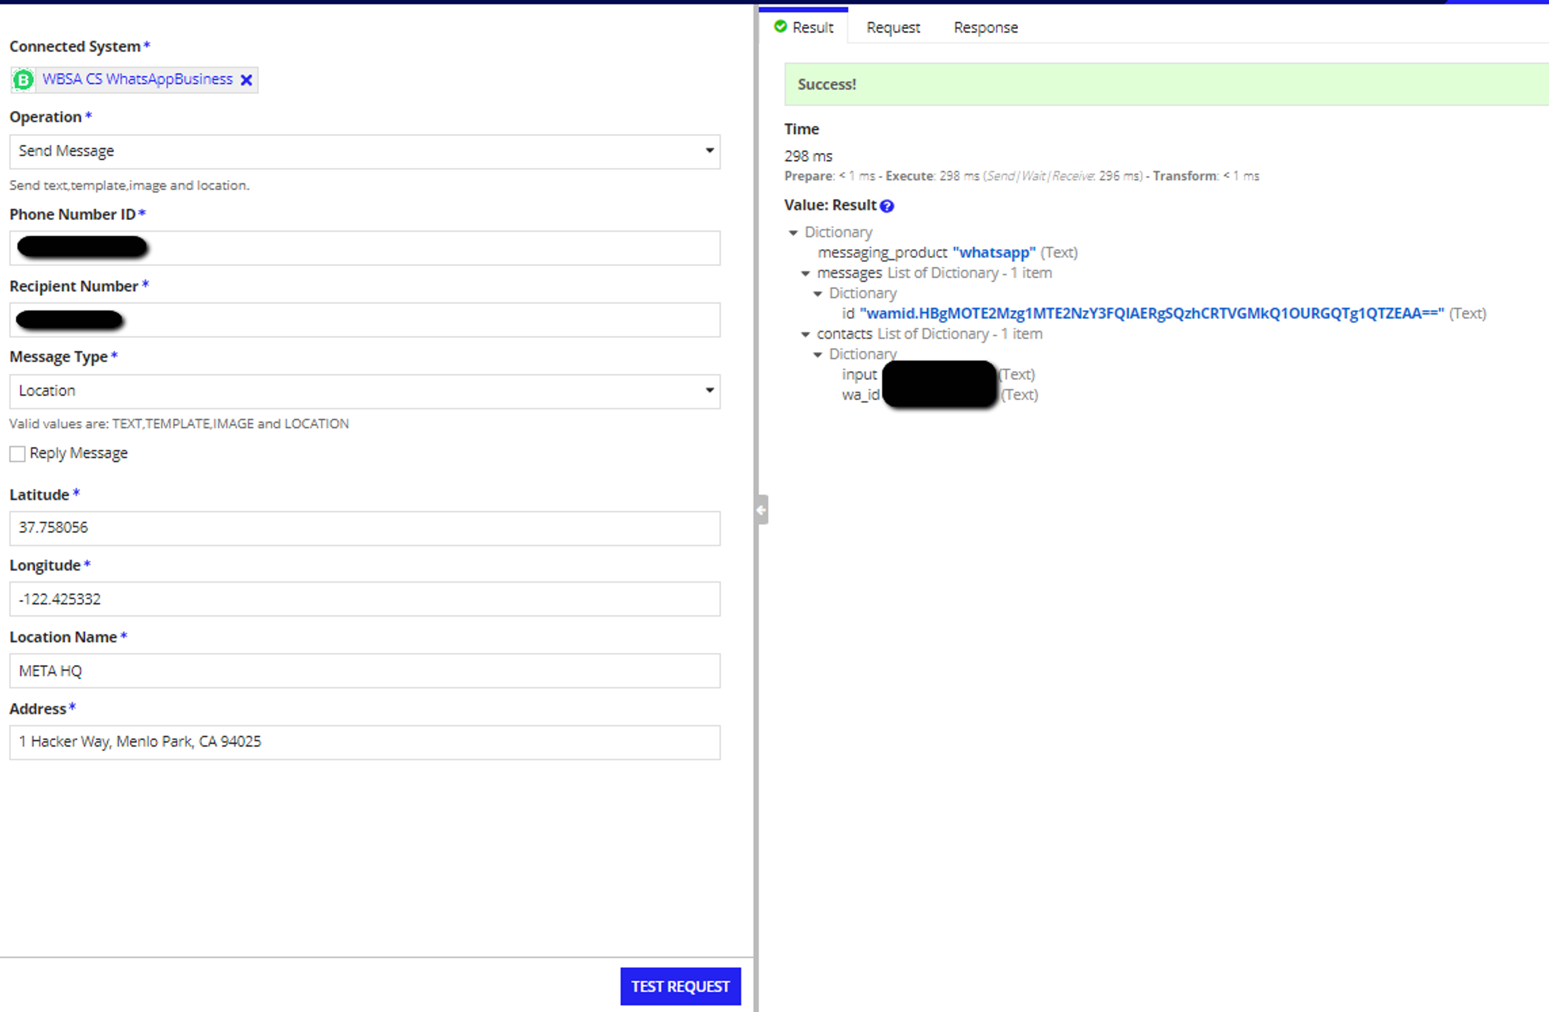
Task: Click the TEST REQUEST button
Action: point(680,986)
